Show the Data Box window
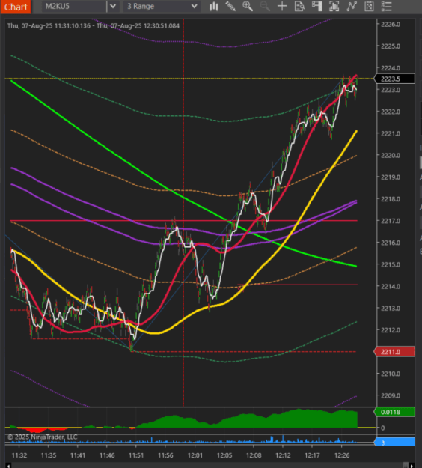Screen dimensions: 422x468 299,6
